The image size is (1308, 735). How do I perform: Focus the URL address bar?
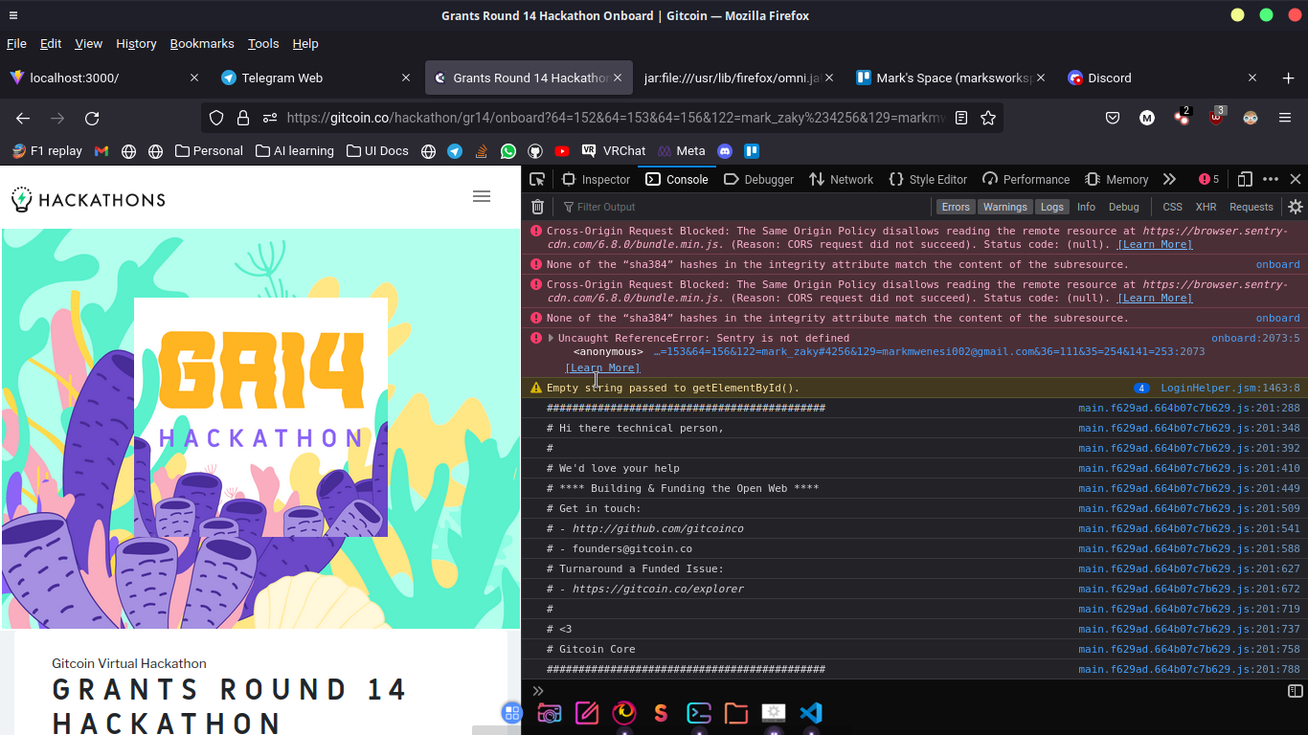pos(615,118)
